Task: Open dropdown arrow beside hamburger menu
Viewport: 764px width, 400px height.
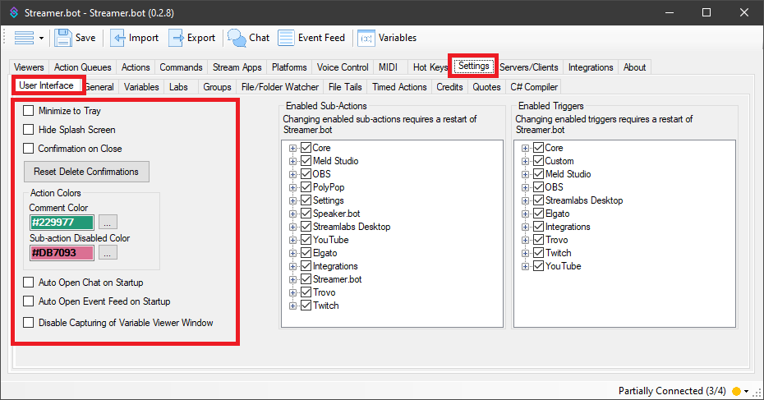Action: coord(41,38)
